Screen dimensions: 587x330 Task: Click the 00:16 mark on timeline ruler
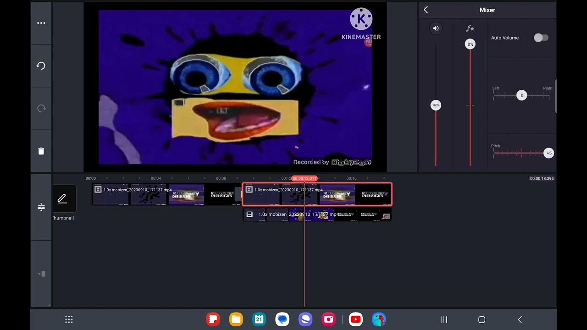351,178
